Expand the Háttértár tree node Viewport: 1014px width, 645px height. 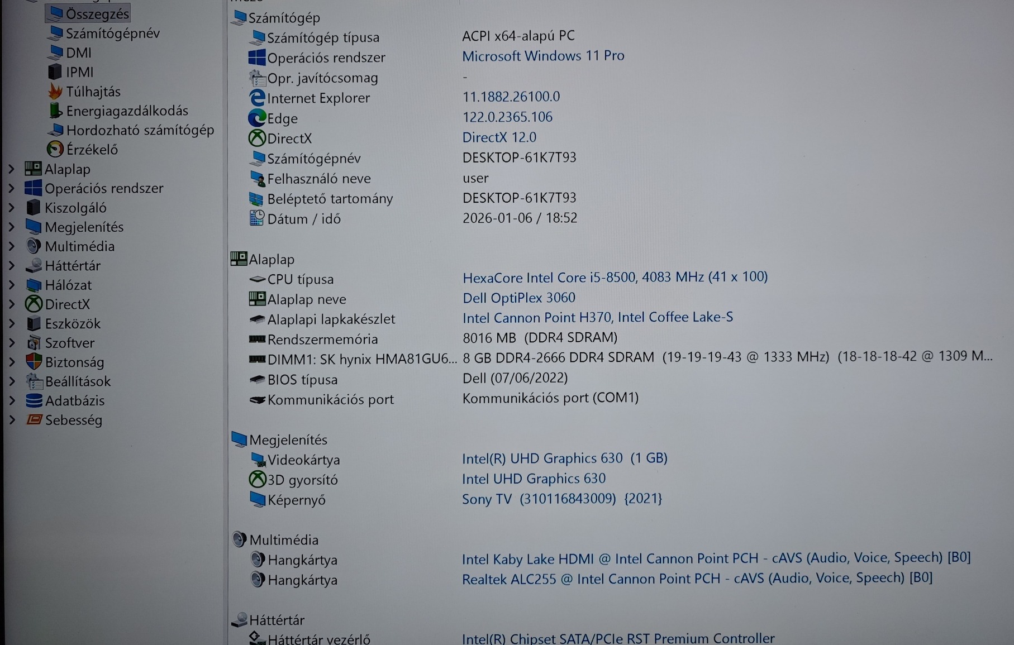click(11, 265)
